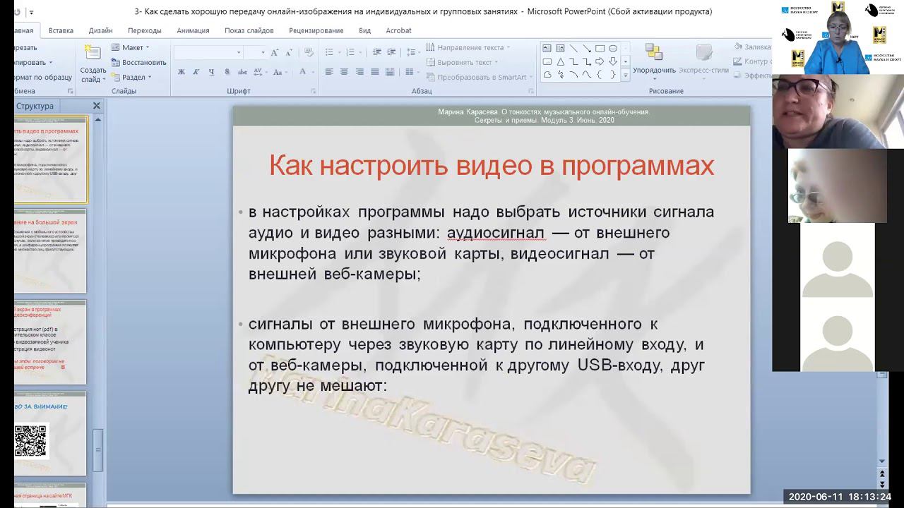The width and height of the screenshot is (904, 508).
Task: Toggle underline (Ч) formatting
Action: (x=211, y=71)
